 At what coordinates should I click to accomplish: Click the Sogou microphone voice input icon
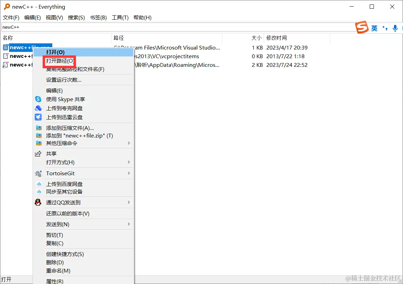pyautogui.click(x=395, y=28)
